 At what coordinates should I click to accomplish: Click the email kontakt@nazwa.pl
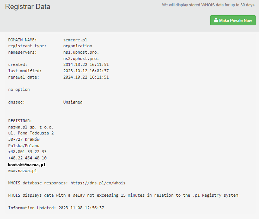[x=27, y=165]
